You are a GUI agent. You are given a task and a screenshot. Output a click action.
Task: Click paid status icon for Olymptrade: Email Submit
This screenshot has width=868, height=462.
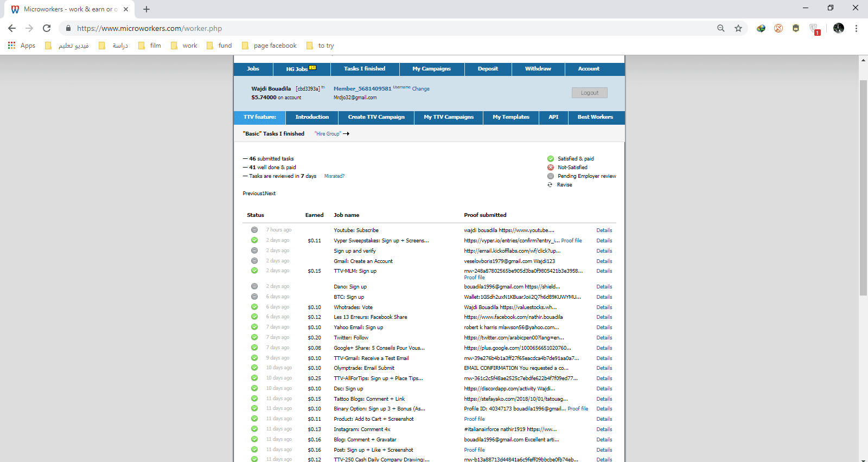tap(254, 368)
